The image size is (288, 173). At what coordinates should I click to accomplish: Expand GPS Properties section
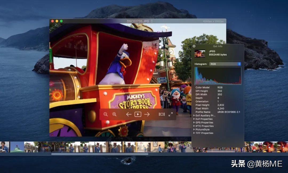tap(194, 122)
